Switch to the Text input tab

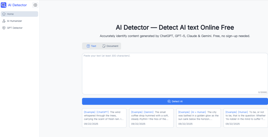[91, 46]
